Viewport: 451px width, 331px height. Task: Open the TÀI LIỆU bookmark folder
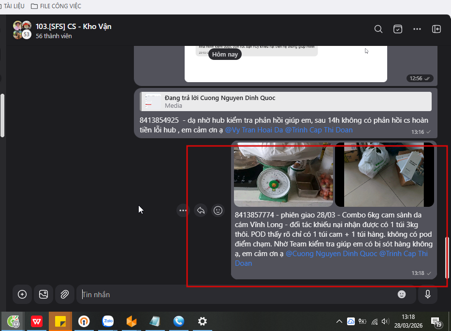pos(13,6)
